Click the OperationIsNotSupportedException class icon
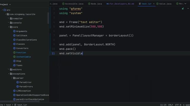Image resolution: width=190 pixels, height=106 pixels. pos(14,95)
